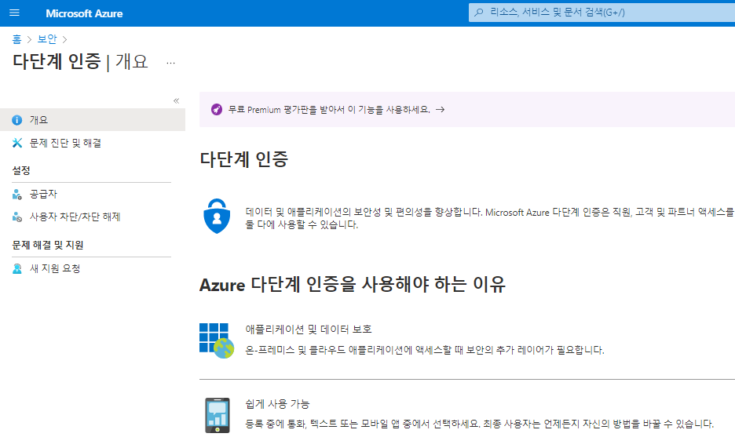Image resolution: width=735 pixels, height=448 pixels.
Task: Select 개요 menu item
Action: click(93, 120)
